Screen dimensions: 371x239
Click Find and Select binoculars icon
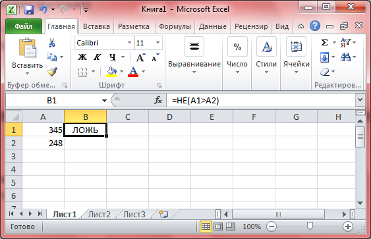pyautogui.click(x=345, y=57)
